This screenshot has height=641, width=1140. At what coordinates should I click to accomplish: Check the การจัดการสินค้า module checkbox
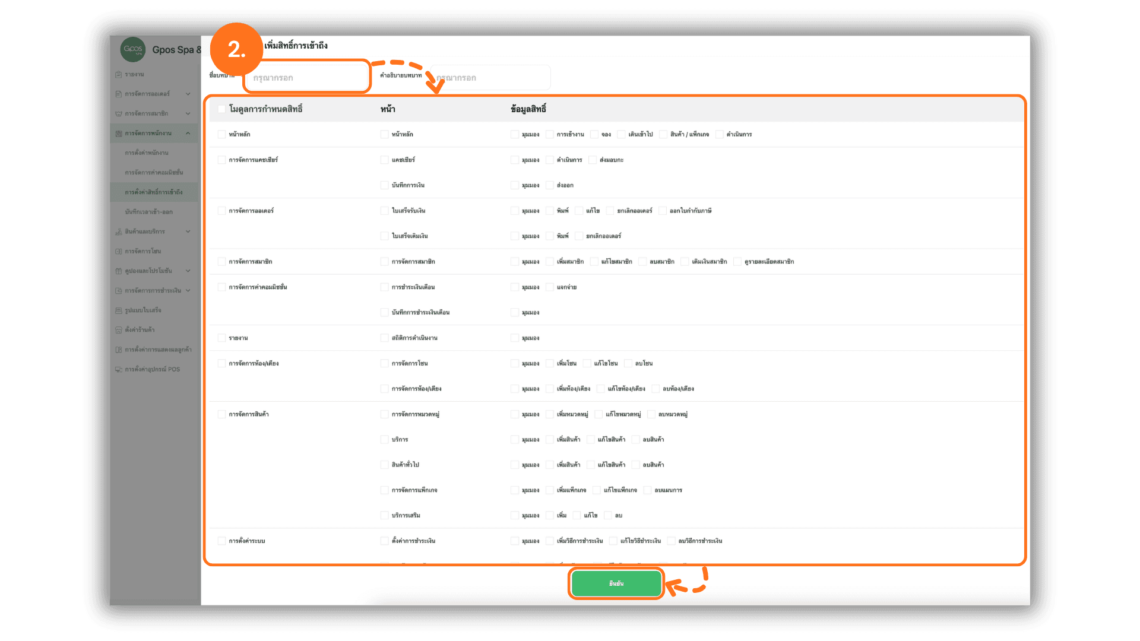(x=221, y=414)
